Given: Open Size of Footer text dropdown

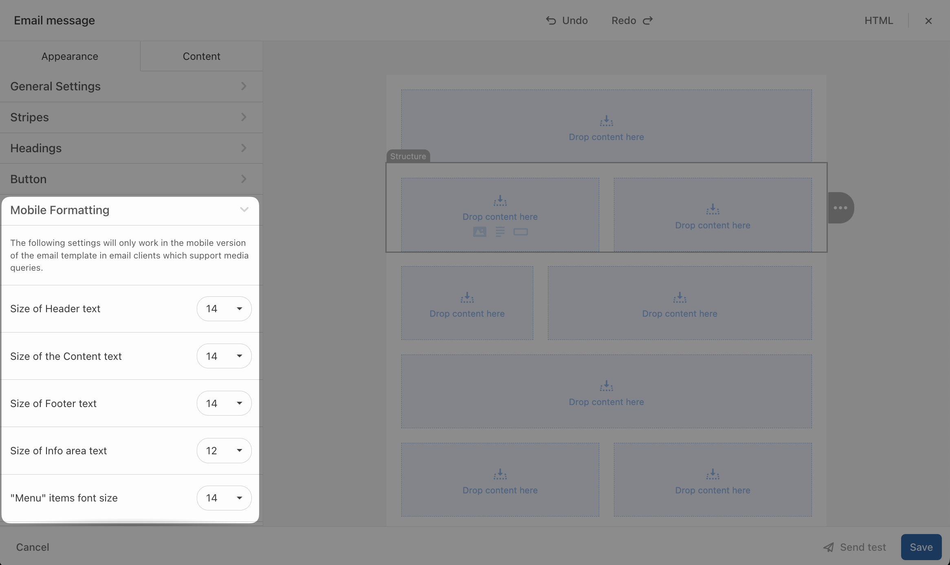Looking at the screenshot, I should tap(224, 403).
